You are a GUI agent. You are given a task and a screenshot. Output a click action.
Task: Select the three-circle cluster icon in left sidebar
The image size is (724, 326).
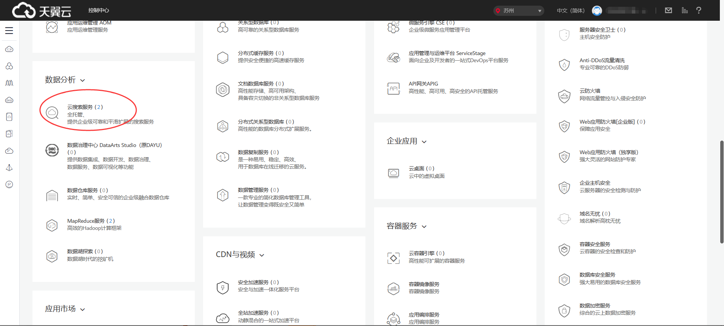pyautogui.click(x=9, y=66)
